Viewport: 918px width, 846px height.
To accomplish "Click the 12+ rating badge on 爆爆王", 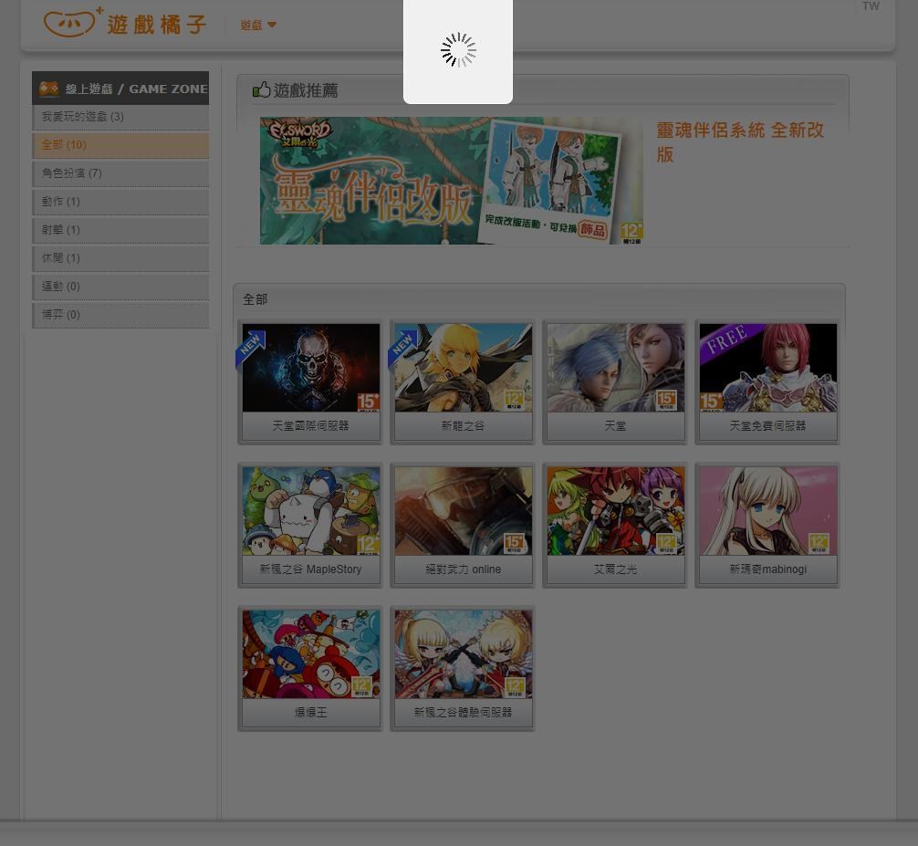I will 360,685.
